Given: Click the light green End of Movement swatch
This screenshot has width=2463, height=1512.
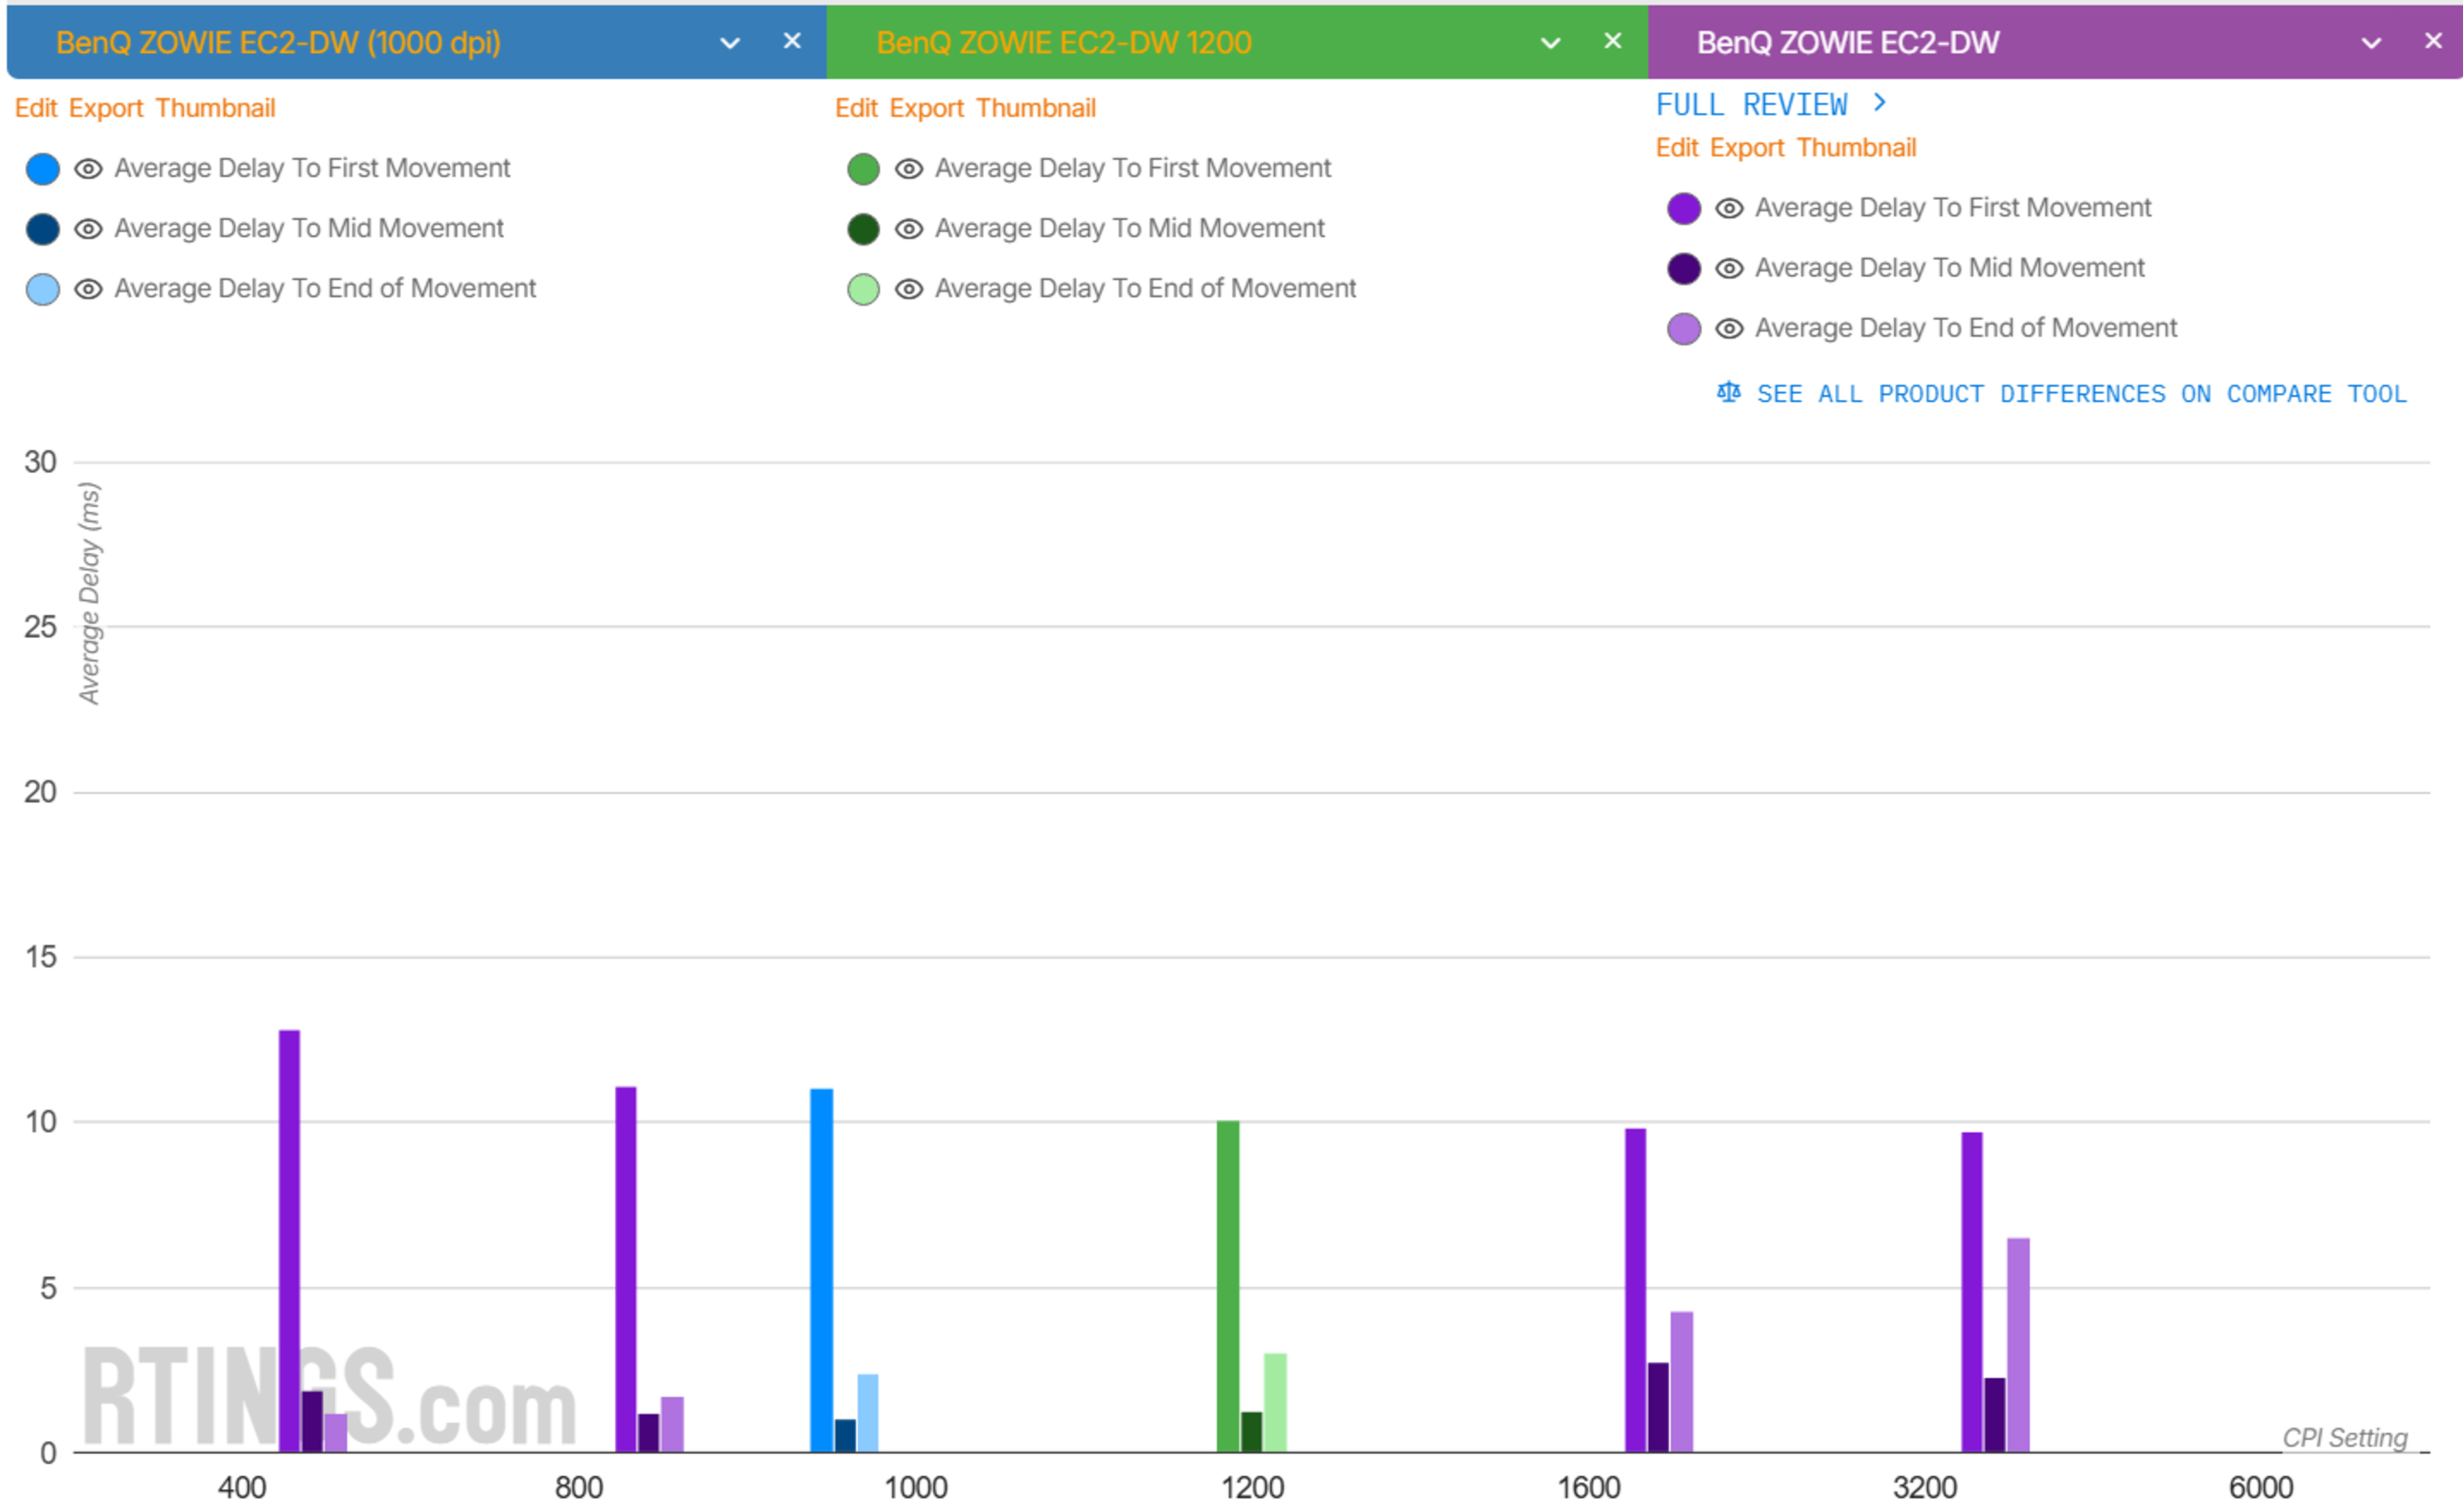Looking at the screenshot, I should click(863, 289).
